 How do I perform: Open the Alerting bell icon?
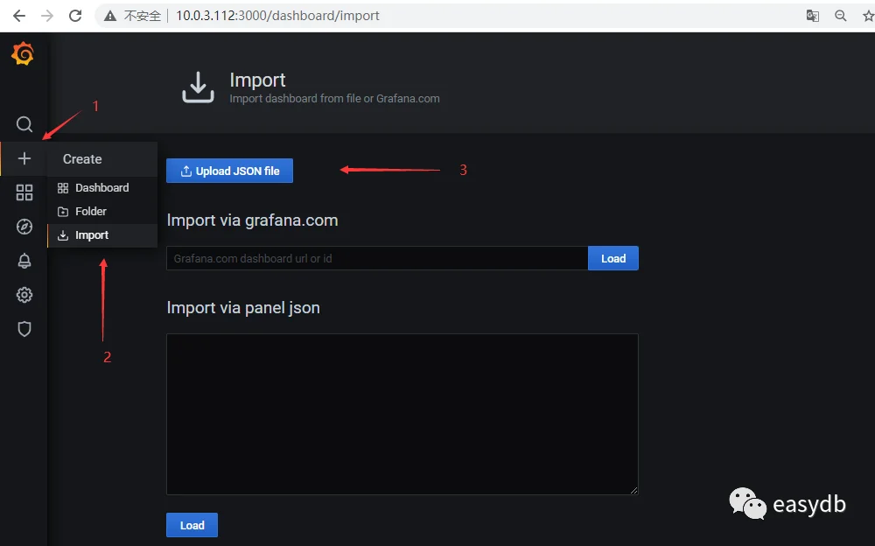coord(24,261)
